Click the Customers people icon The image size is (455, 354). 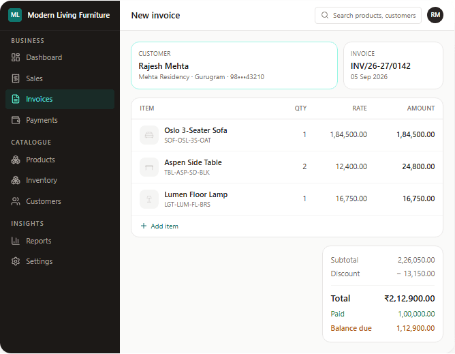[x=16, y=201]
